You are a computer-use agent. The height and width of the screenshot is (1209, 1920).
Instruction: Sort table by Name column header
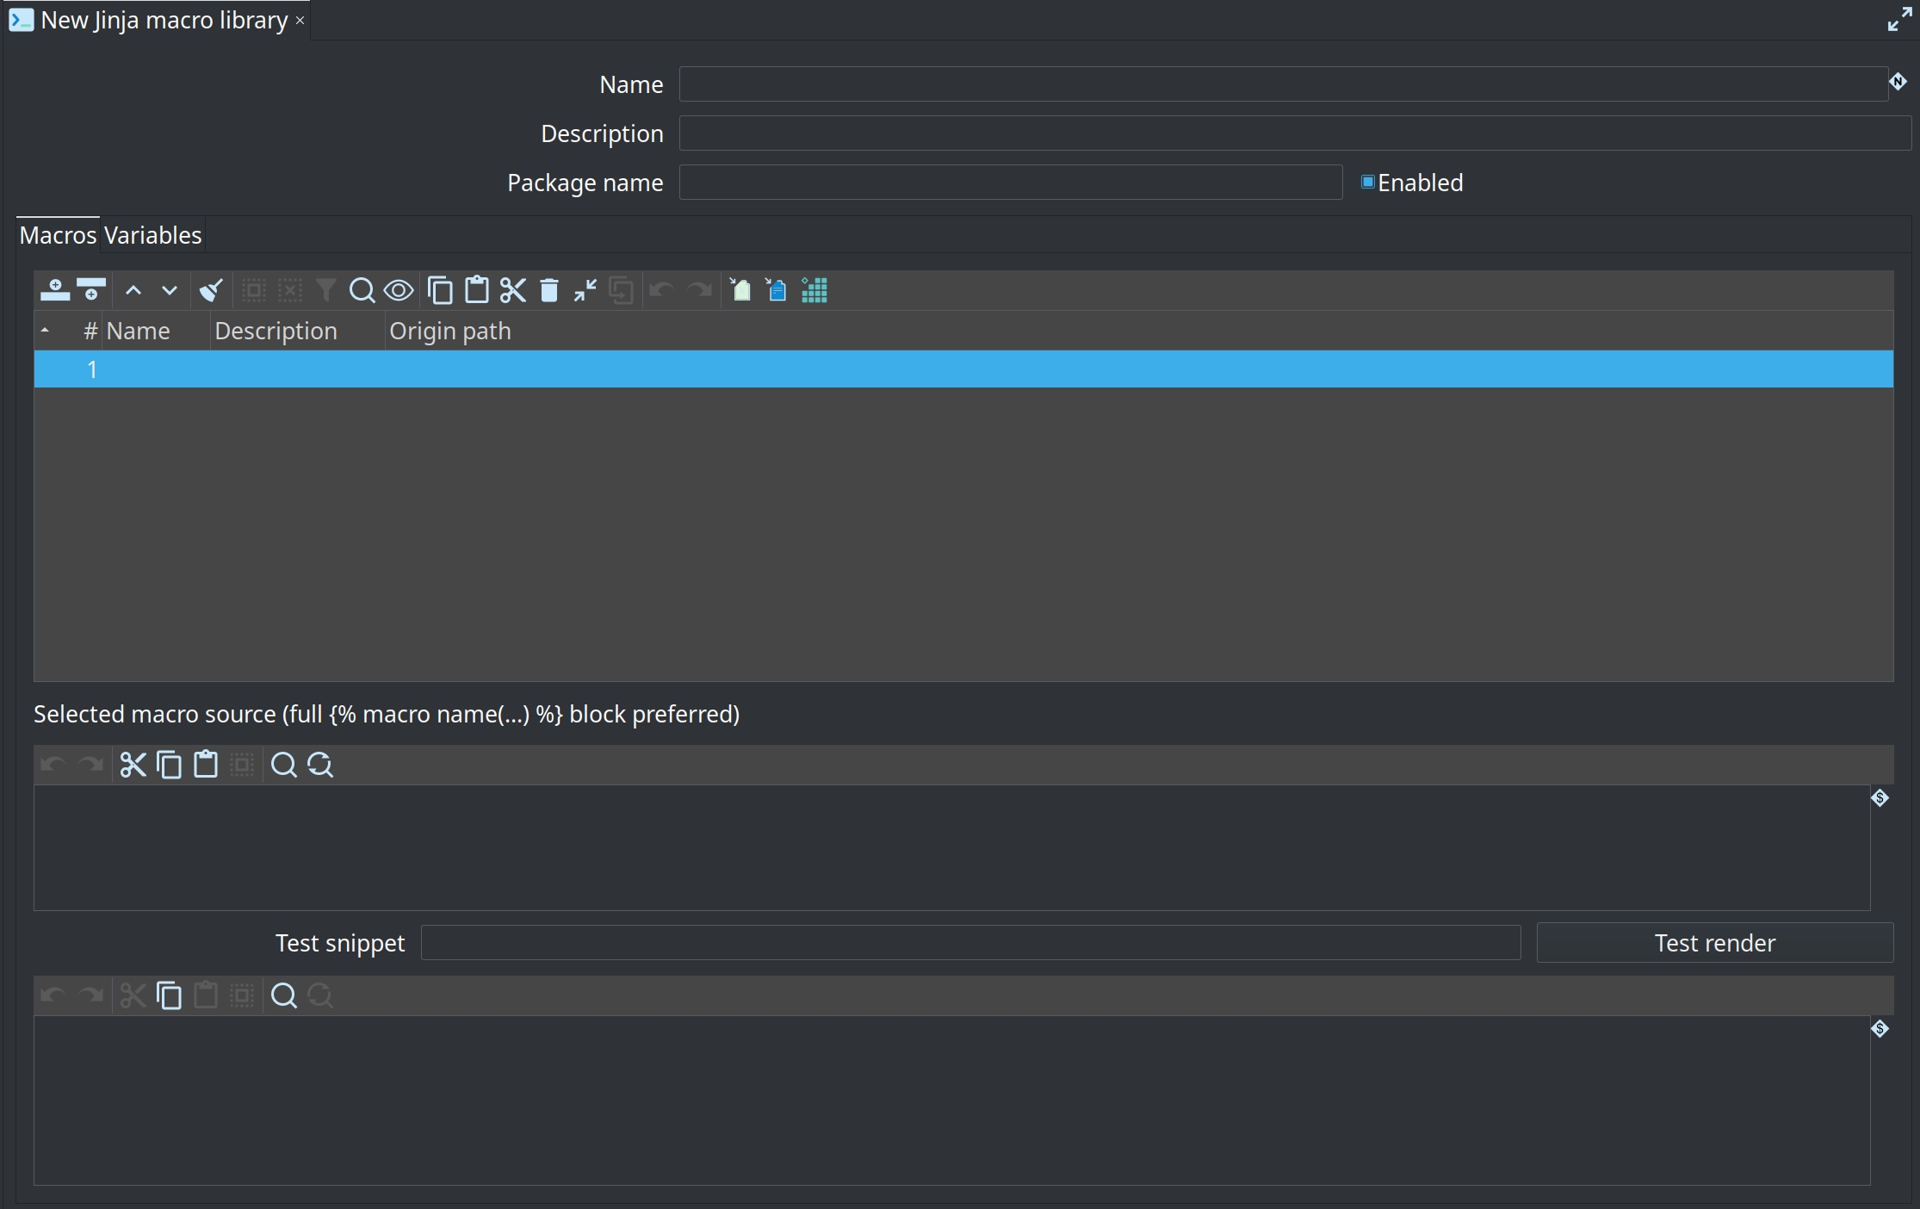click(156, 331)
